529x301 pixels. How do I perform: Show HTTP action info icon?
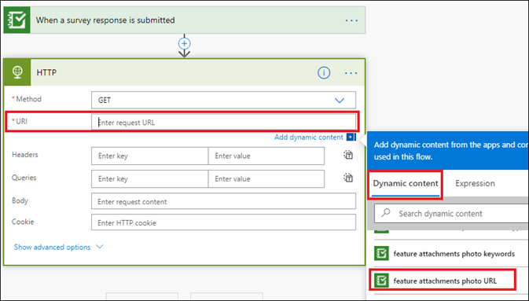[x=324, y=72]
